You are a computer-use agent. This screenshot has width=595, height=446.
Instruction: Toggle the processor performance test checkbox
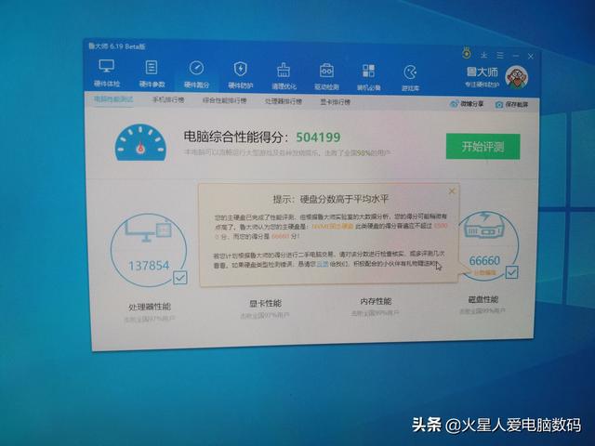(179, 278)
